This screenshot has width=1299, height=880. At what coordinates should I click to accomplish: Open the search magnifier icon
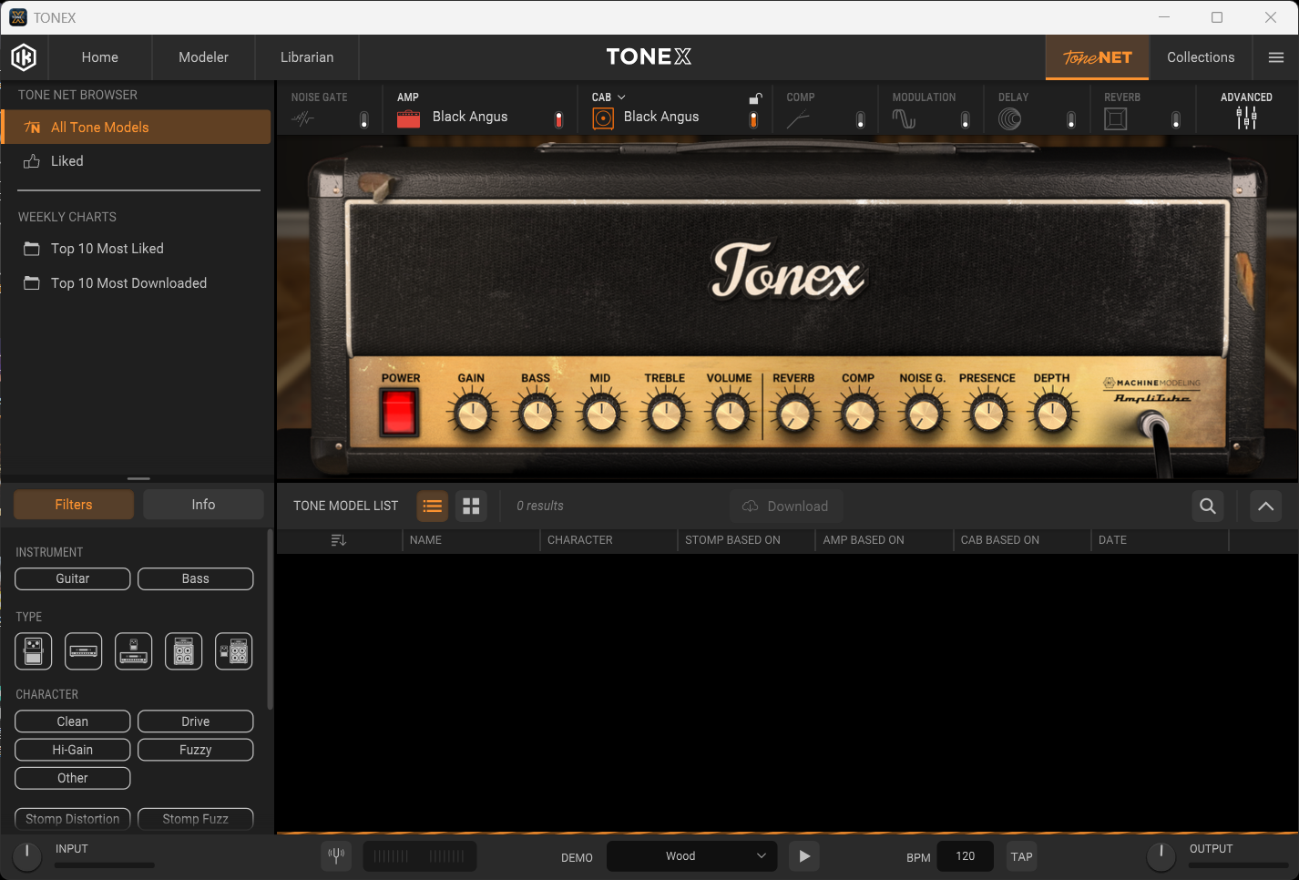[1208, 506]
